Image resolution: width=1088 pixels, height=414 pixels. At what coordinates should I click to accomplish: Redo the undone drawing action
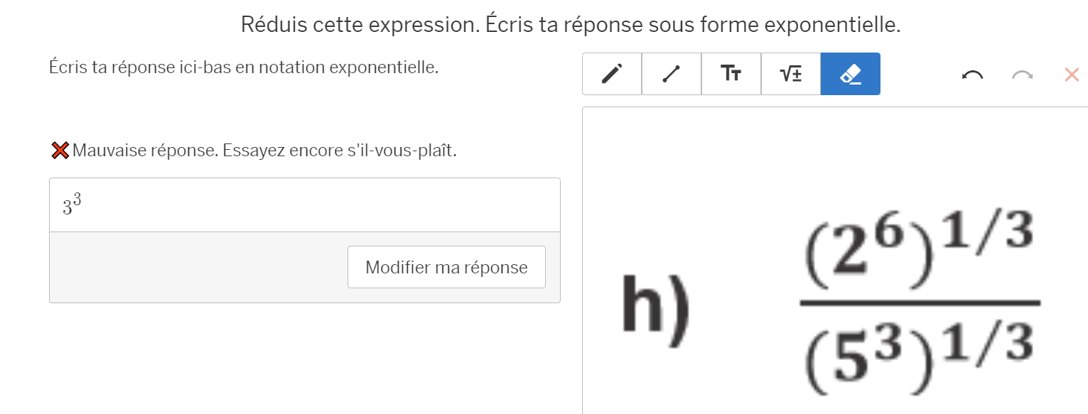(1022, 75)
